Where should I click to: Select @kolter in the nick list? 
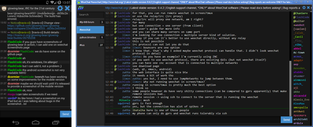(299, 21)
